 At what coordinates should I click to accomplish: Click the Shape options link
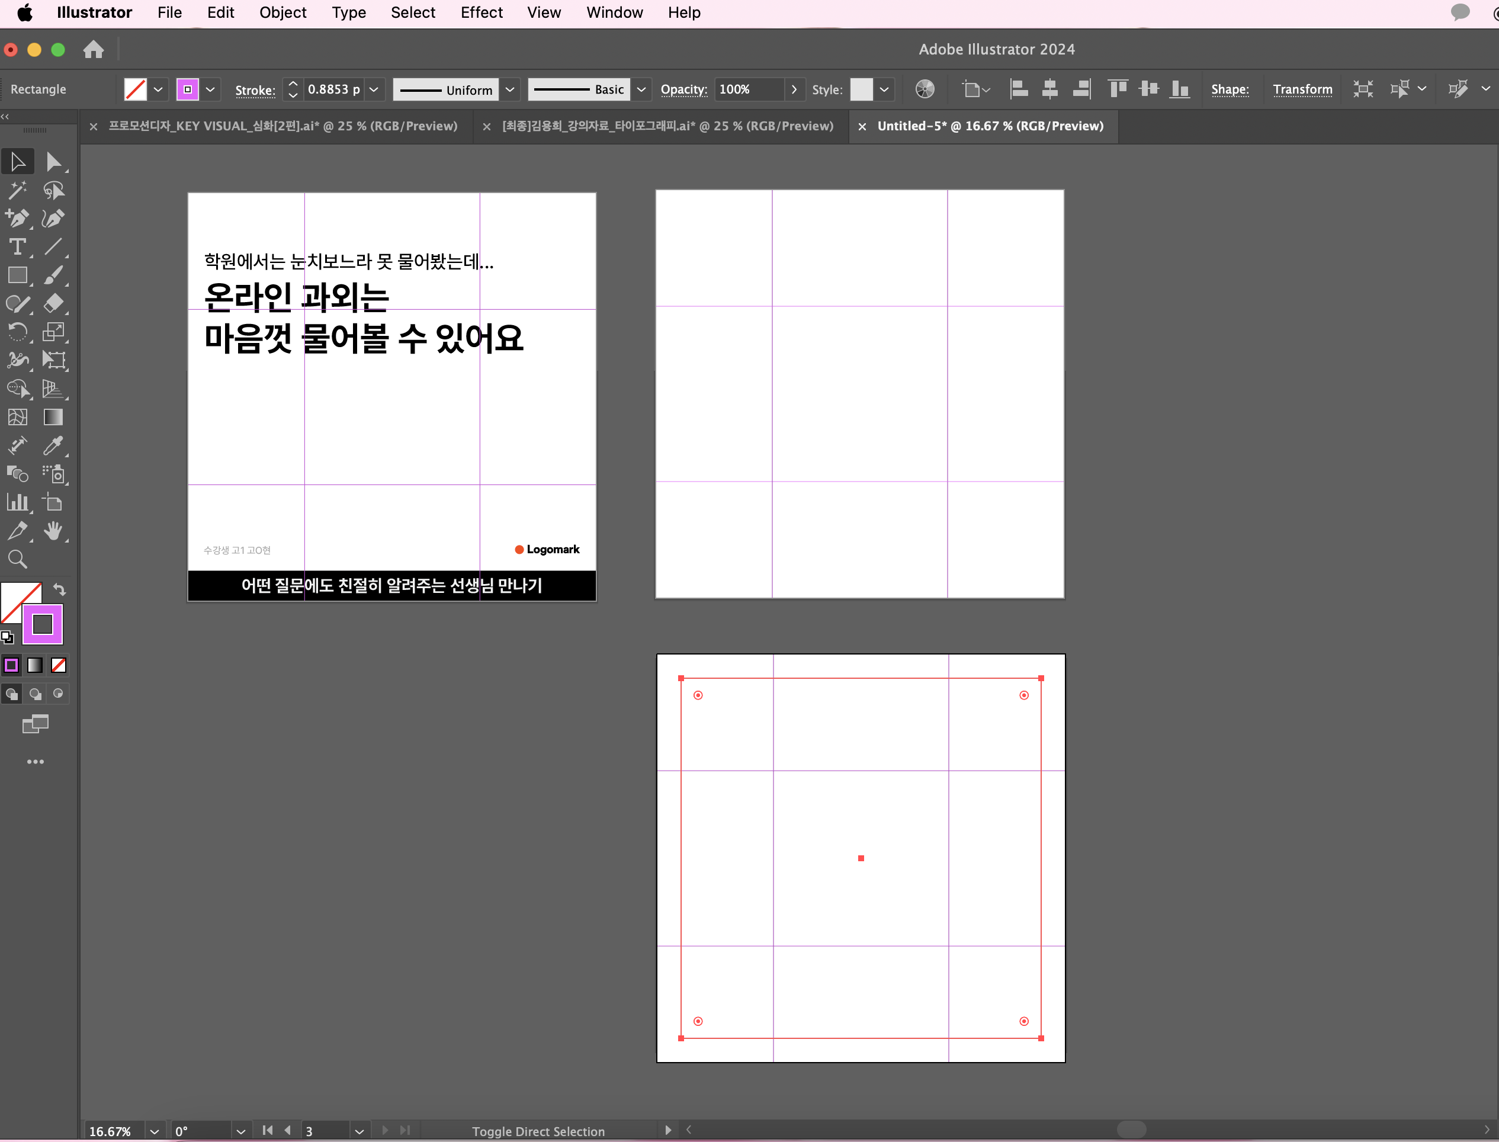1230,89
